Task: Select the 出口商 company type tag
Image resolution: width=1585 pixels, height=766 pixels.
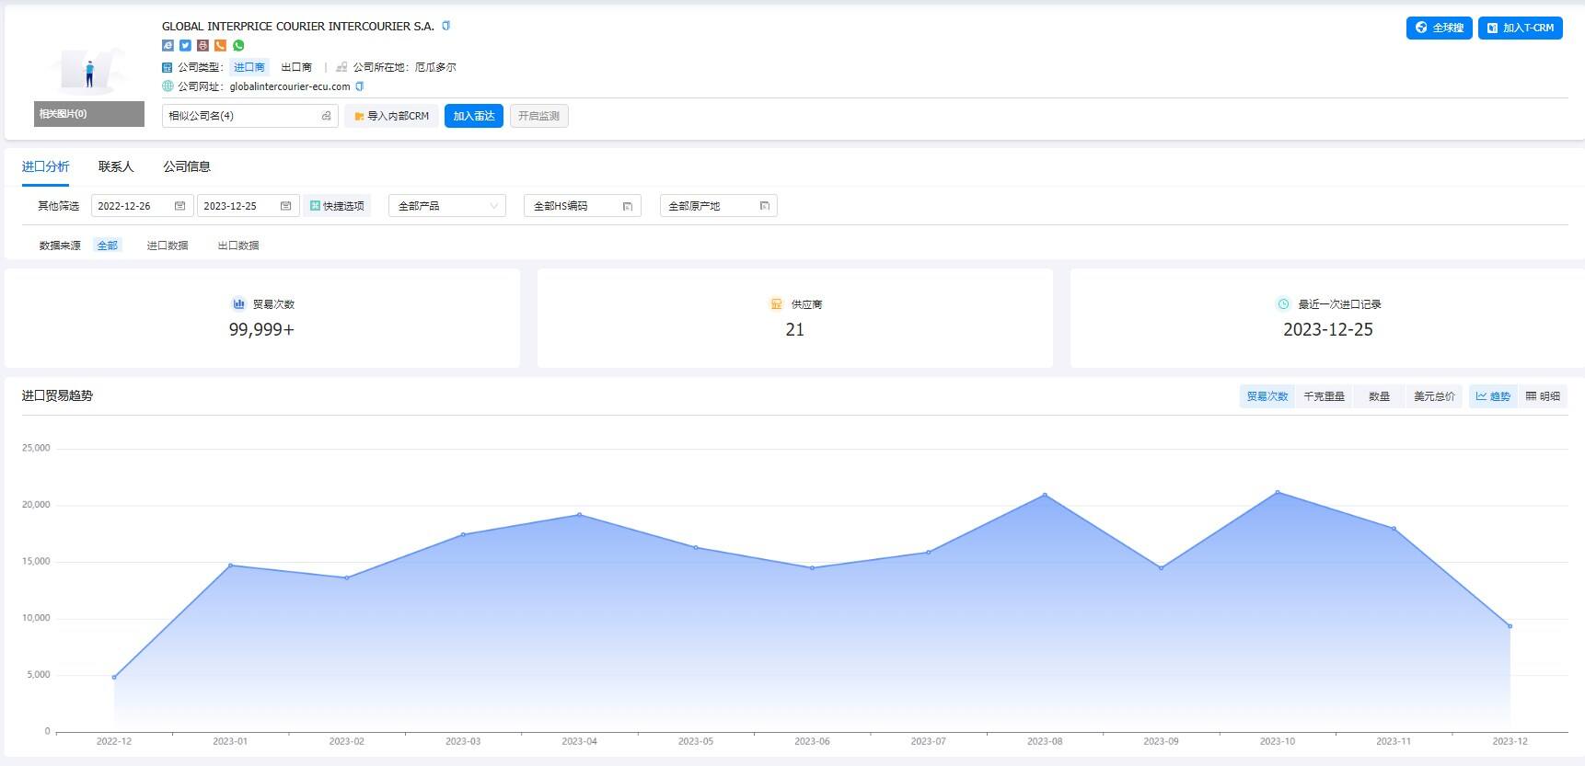Action: coord(296,67)
